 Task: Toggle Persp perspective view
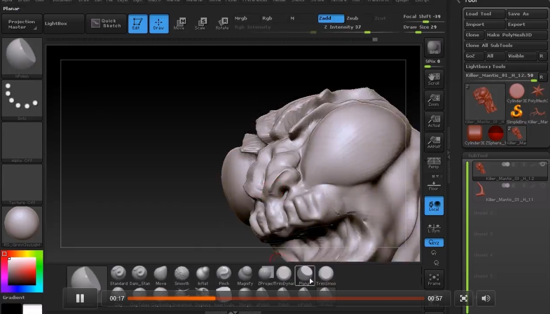(x=434, y=163)
